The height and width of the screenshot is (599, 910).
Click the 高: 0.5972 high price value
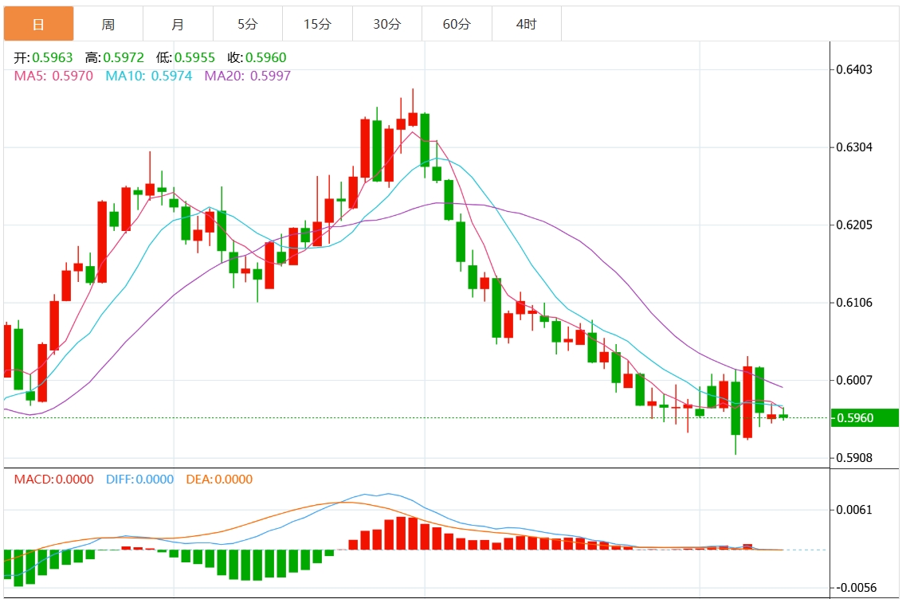pyautogui.click(x=114, y=57)
